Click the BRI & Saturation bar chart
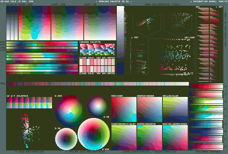The height and width of the screenshot is (154, 228). [209, 45]
